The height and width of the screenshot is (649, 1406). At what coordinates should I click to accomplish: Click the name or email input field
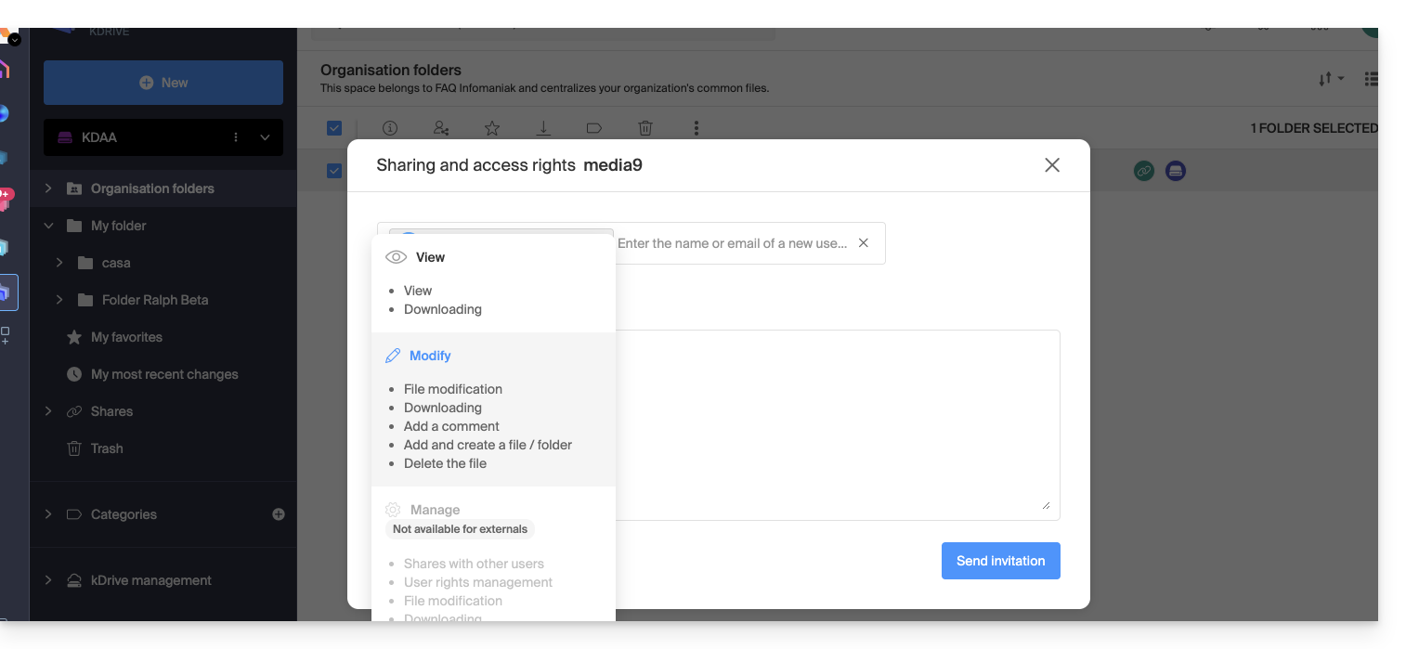(732, 243)
